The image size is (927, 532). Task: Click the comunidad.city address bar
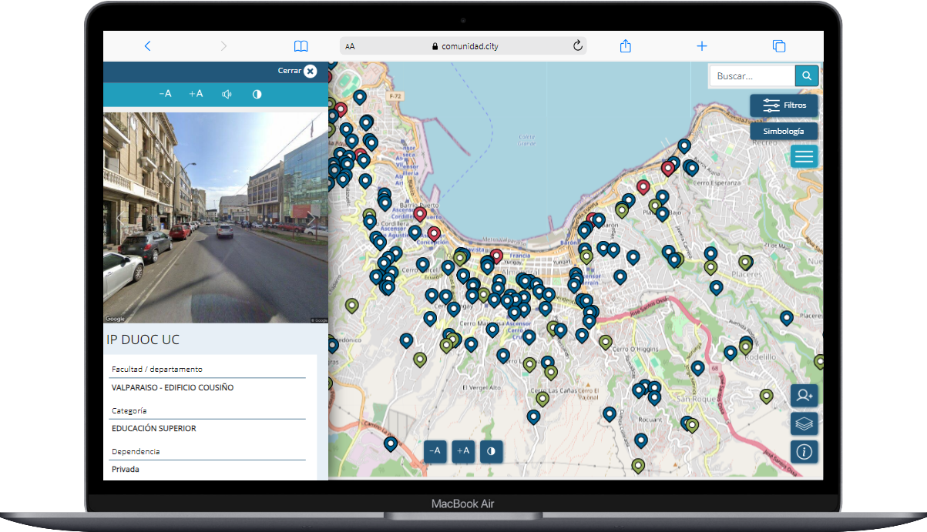(x=465, y=46)
